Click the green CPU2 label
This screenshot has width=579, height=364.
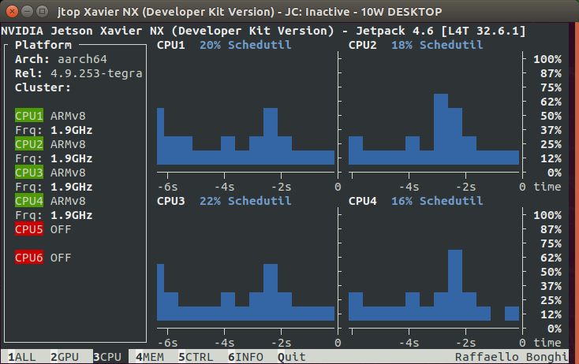(29, 144)
